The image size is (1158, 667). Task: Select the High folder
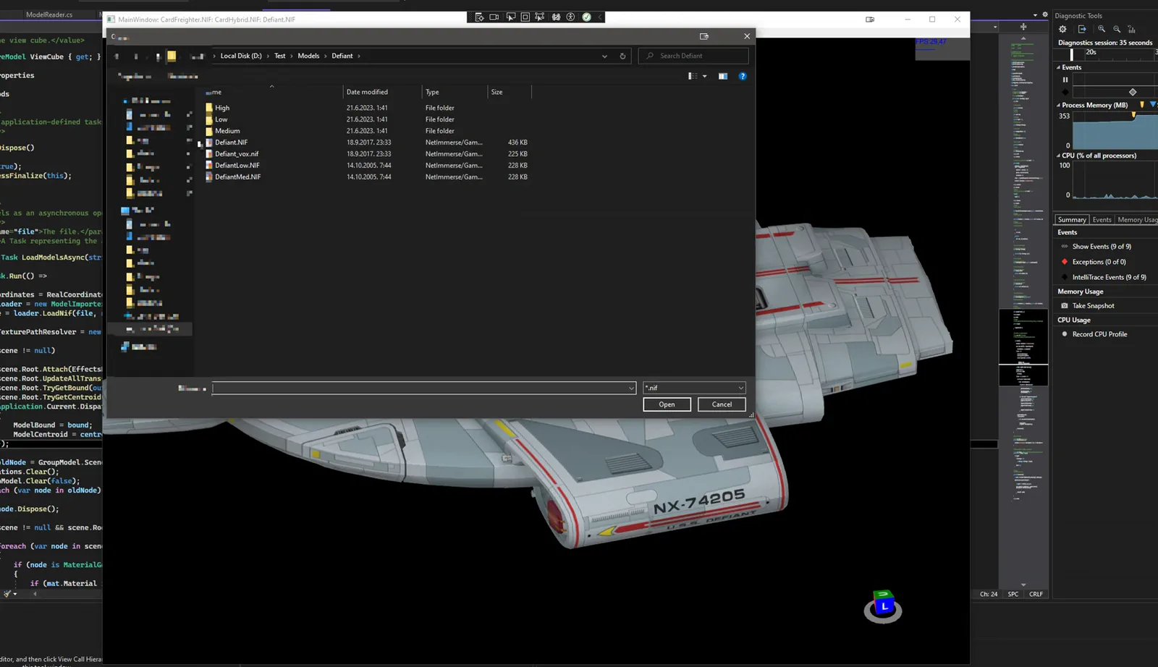tap(222, 108)
